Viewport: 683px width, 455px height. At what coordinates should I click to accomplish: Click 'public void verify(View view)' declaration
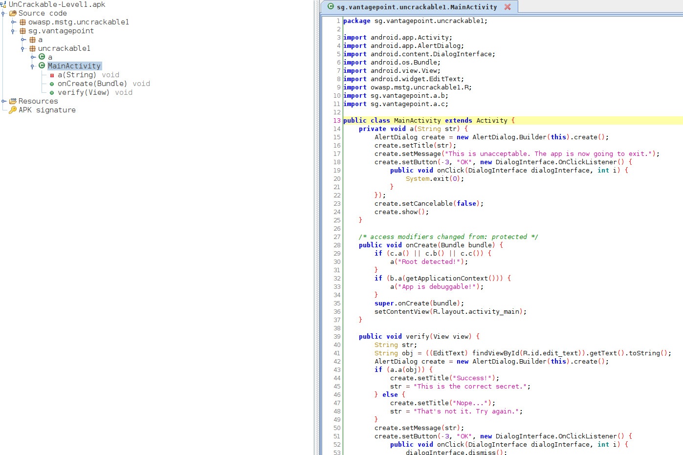419,336
